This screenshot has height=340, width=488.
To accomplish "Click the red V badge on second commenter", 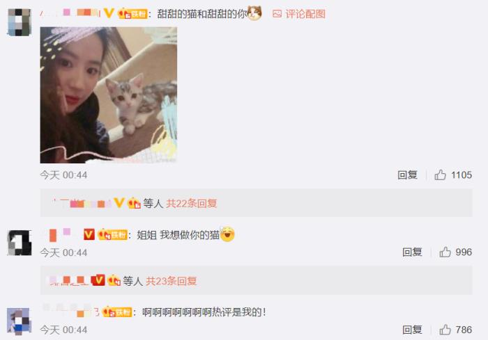I will click(89, 234).
